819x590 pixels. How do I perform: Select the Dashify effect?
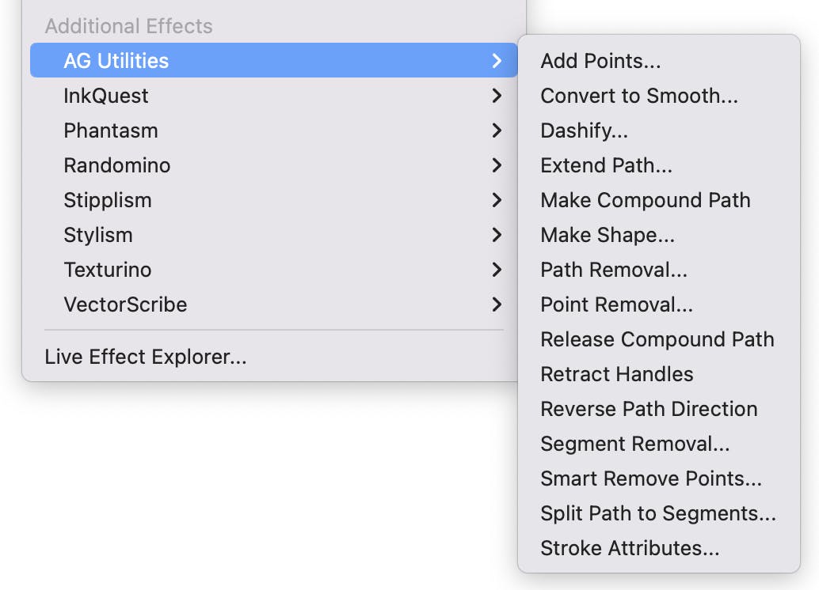pyautogui.click(x=584, y=130)
